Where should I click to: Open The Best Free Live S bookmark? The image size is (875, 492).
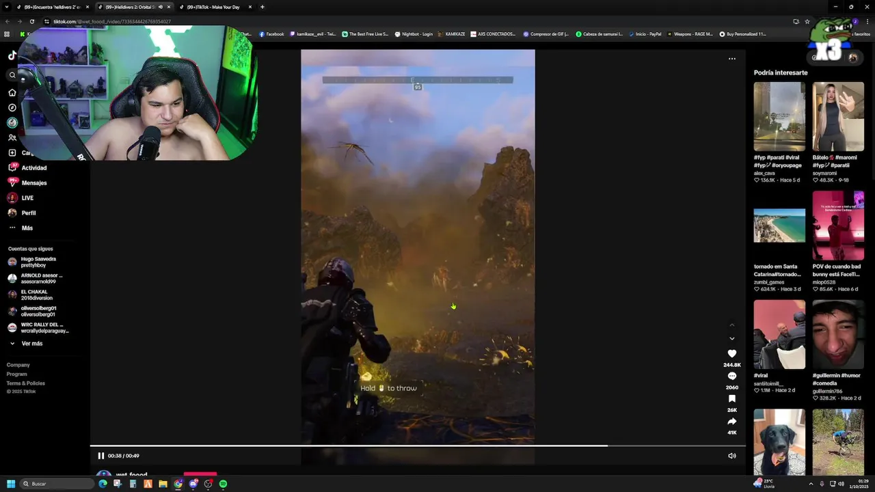point(365,34)
